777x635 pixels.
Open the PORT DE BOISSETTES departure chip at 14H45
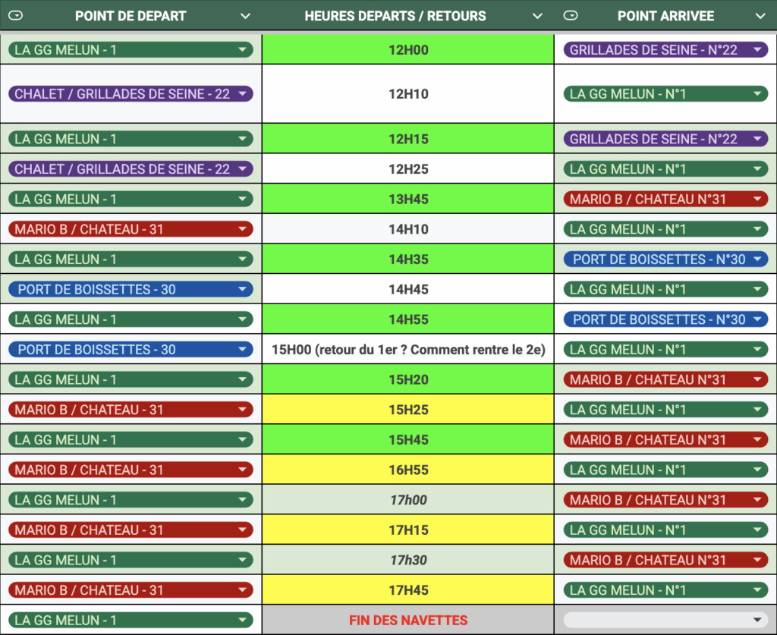pyautogui.click(x=131, y=289)
